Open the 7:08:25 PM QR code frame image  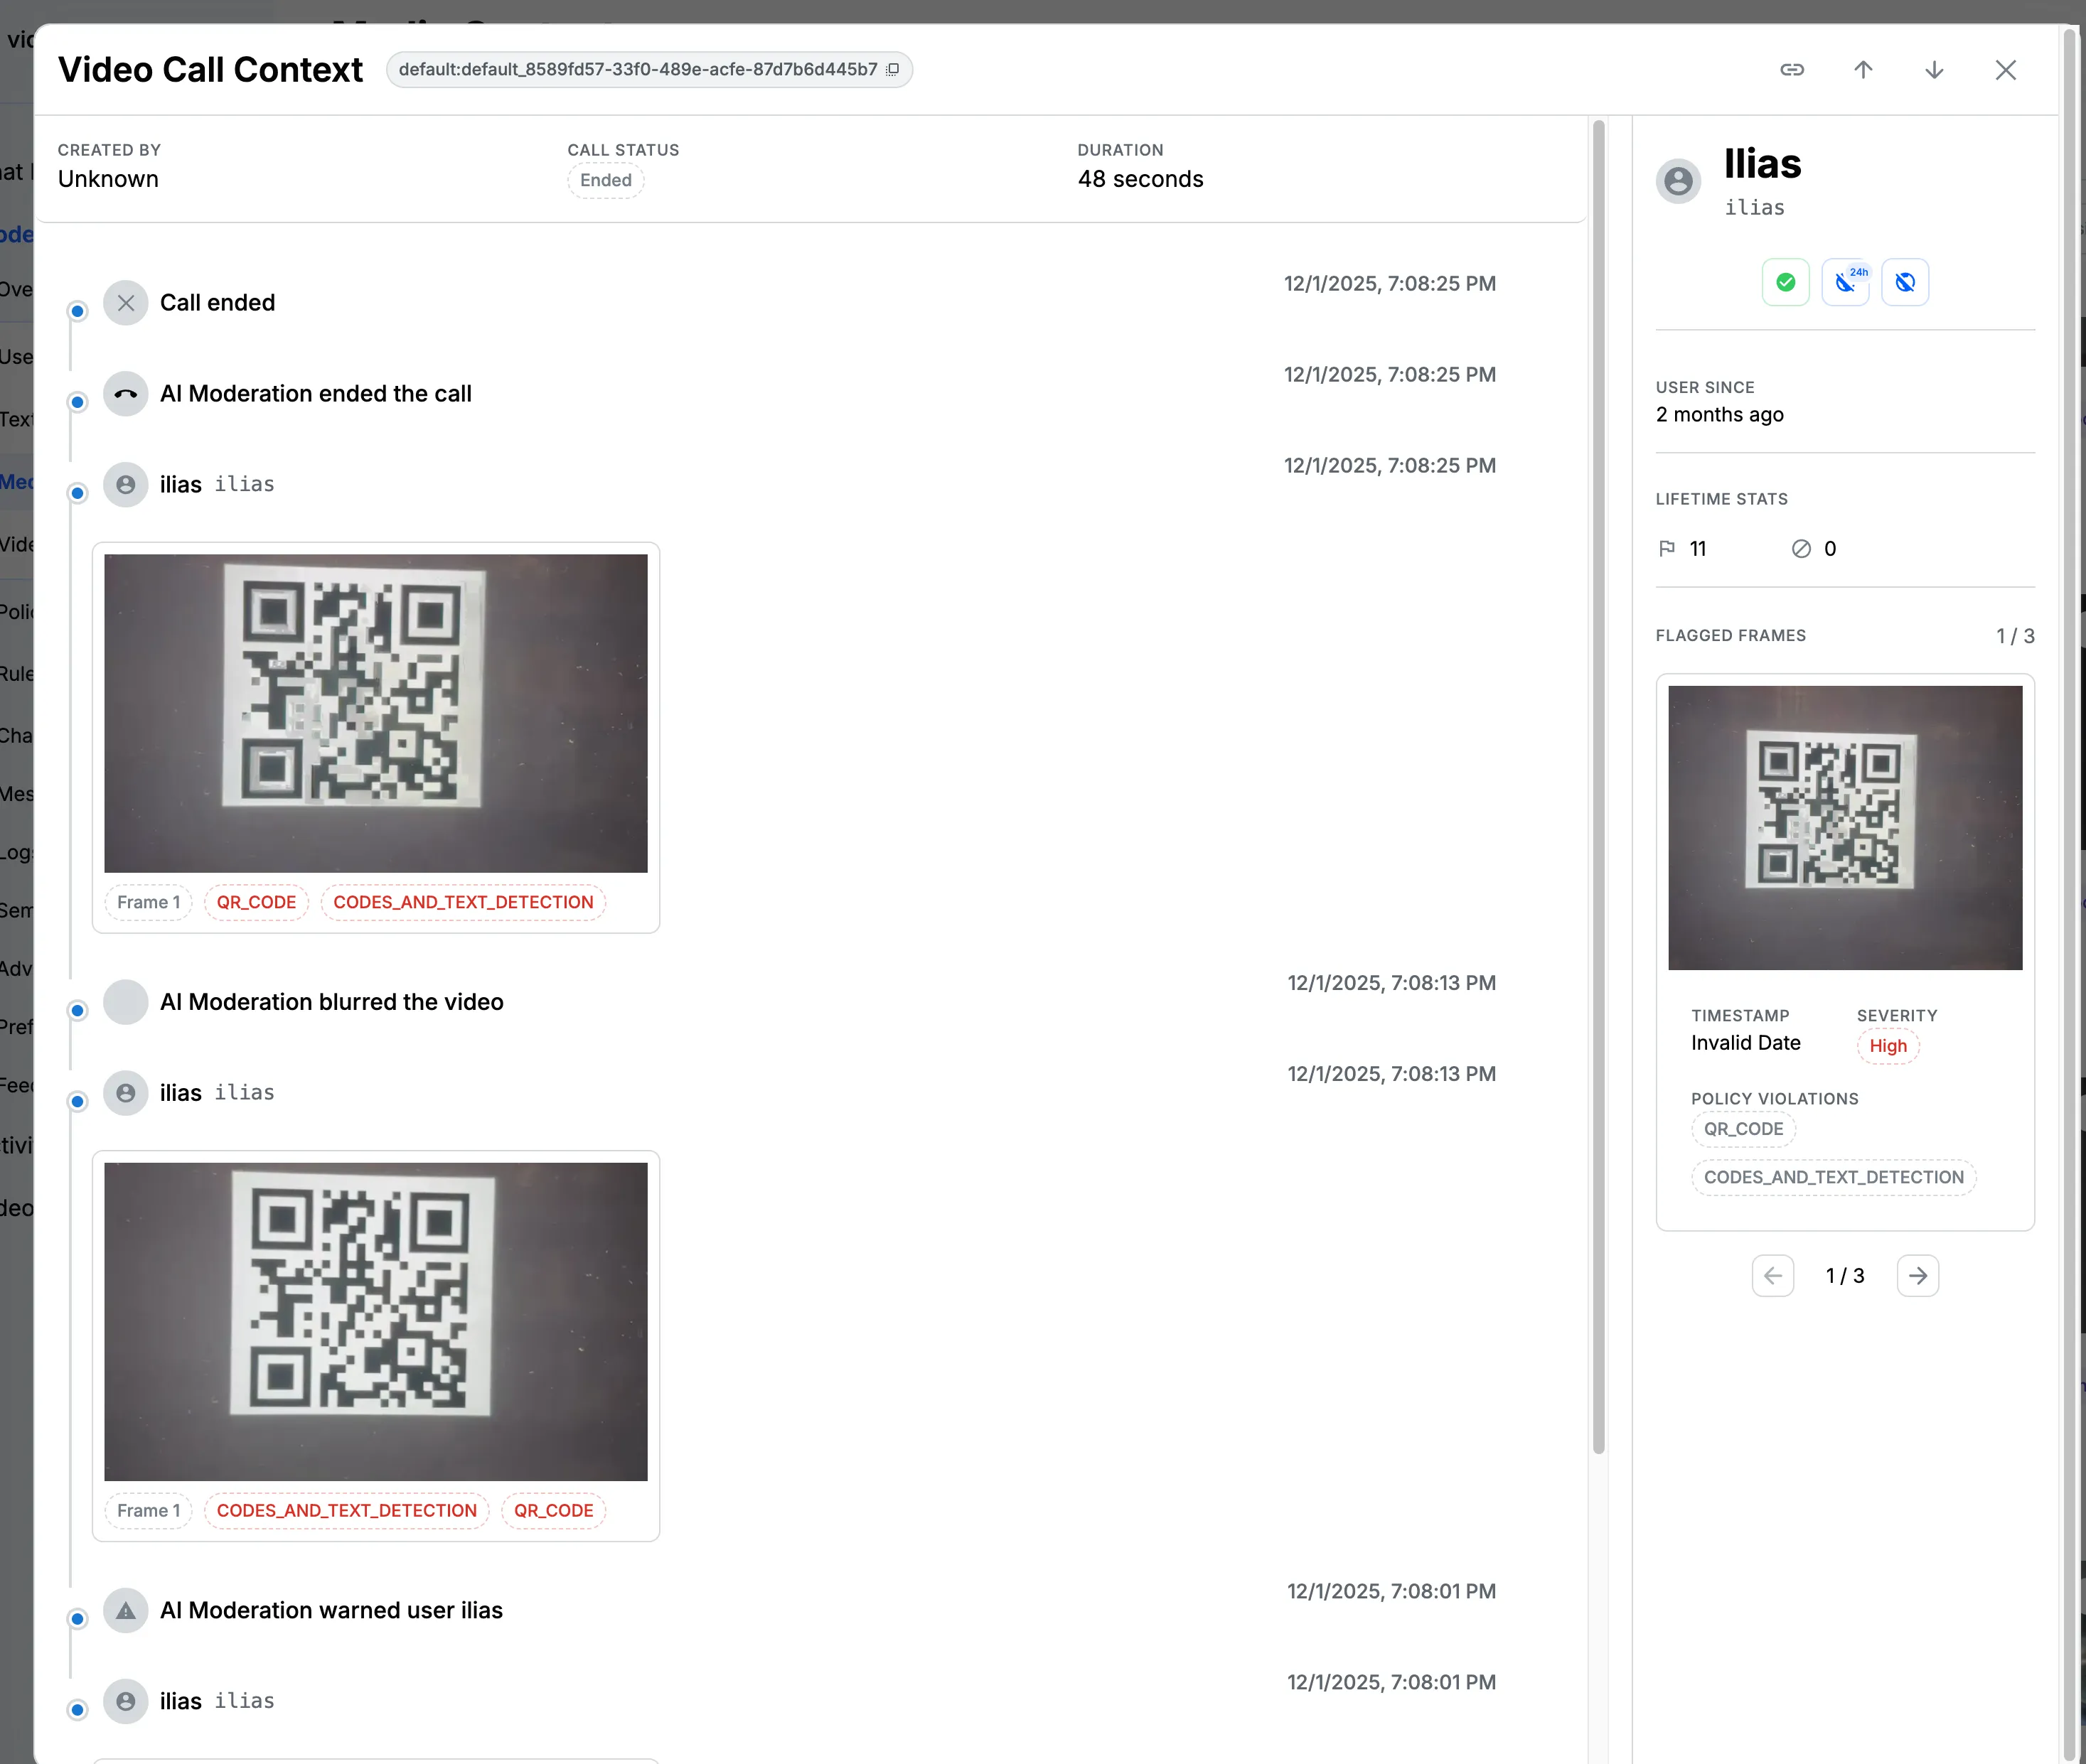[375, 713]
